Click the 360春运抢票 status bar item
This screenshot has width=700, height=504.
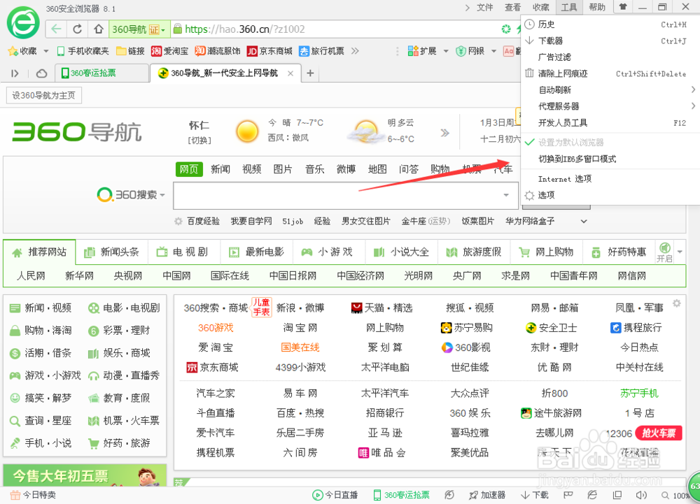401,495
